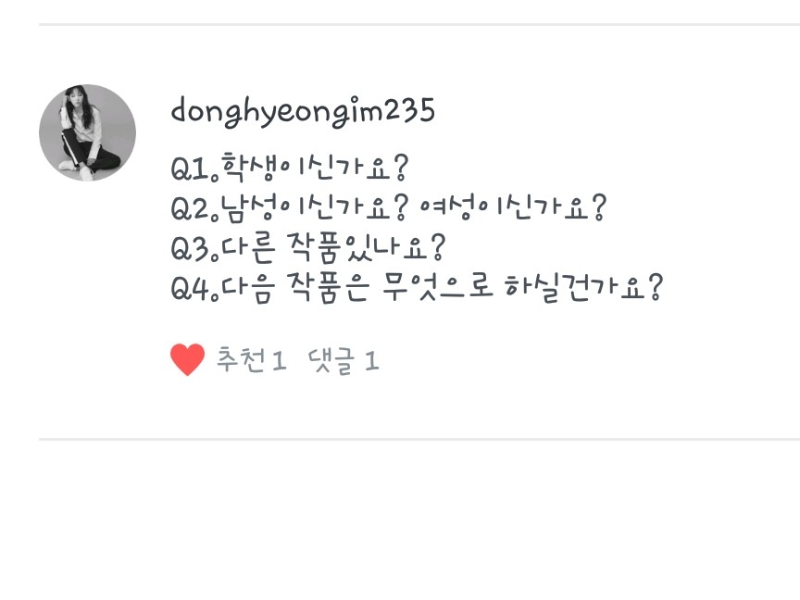The width and height of the screenshot is (800, 600).
Task: Select the 작품있나요? text in the Q3 line
Action: 367,247
